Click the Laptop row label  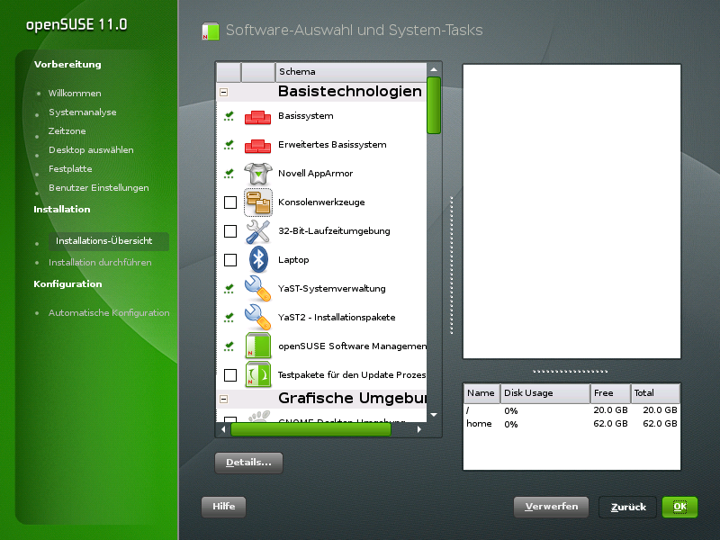(x=293, y=260)
